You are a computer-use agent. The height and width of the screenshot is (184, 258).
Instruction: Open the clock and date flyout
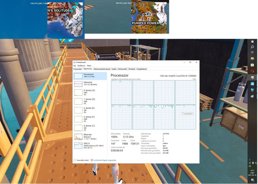click(x=252, y=173)
